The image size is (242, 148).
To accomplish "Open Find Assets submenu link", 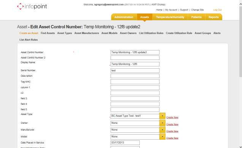I will [48, 33].
